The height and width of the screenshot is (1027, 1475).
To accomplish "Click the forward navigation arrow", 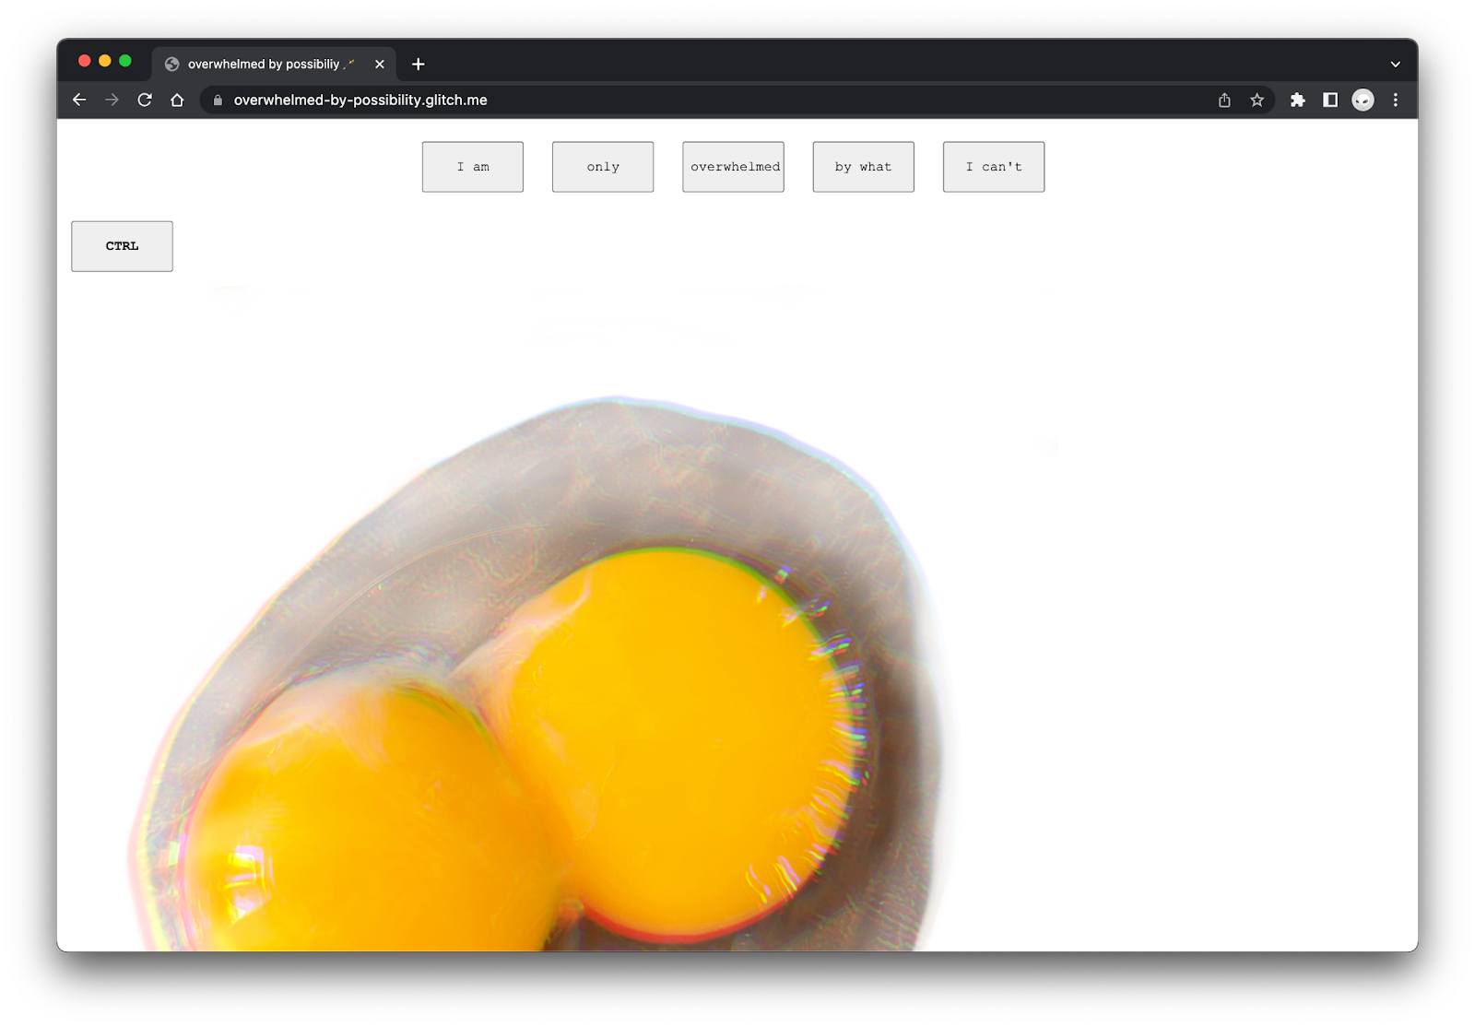I will click(112, 100).
